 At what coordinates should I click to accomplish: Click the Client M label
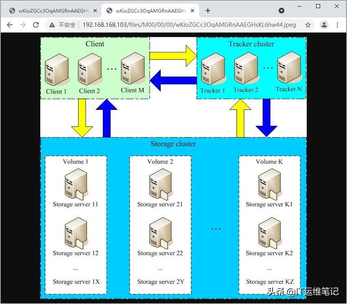(132, 90)
